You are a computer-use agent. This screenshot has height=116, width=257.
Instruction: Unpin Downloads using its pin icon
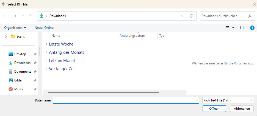[35, 63]
